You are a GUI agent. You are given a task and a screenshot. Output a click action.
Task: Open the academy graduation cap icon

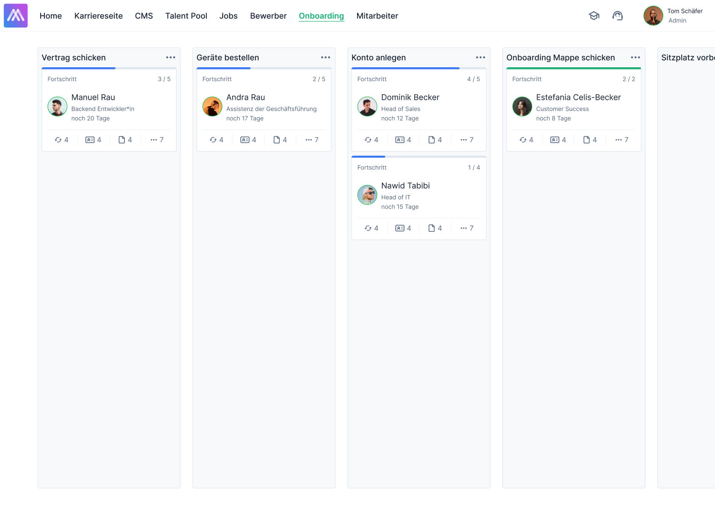point(594,16)
